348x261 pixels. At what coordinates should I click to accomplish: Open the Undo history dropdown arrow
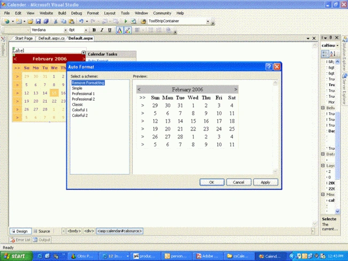(87, 21)
